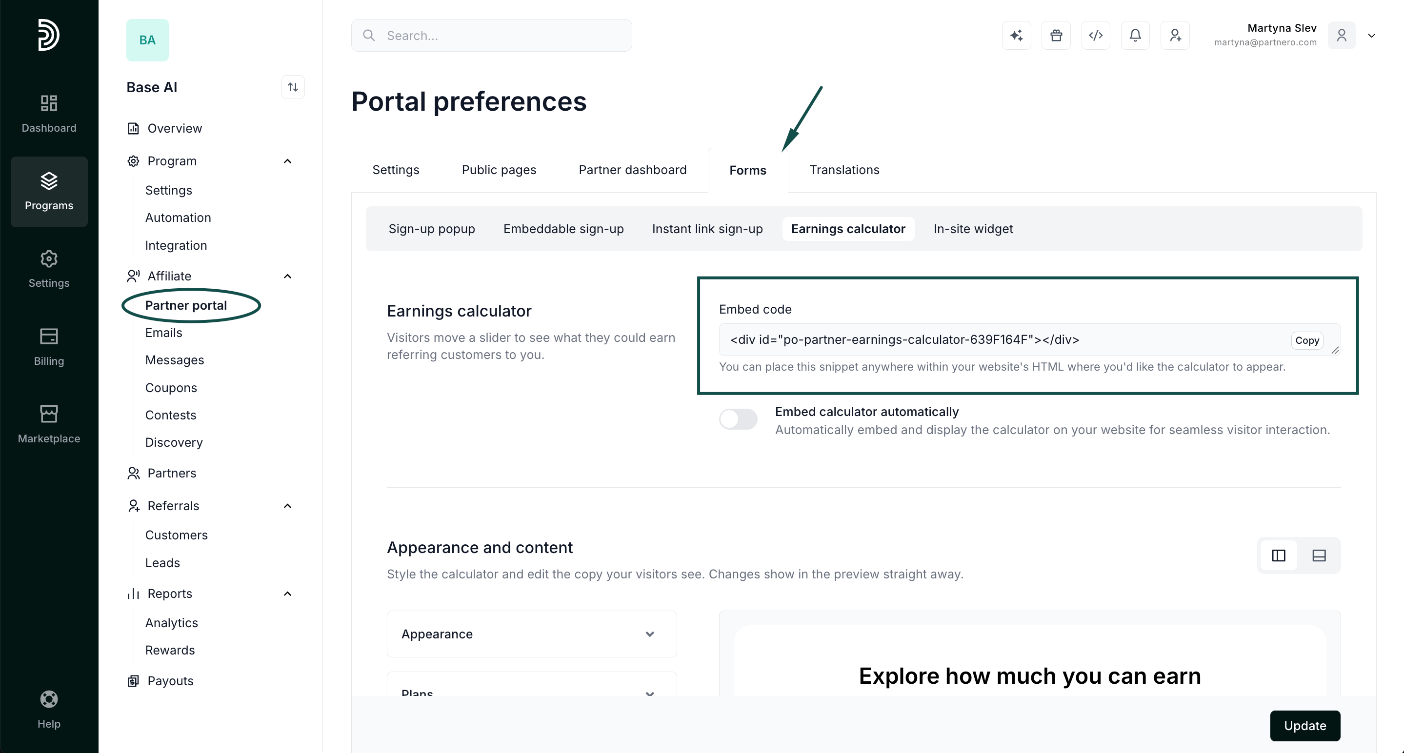Collapse the Reports menu section
Screen dimensions: 1404x753
(288, 594)
